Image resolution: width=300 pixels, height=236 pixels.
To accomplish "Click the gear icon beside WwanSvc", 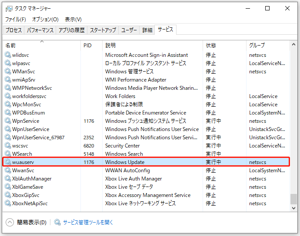I will coord(8,170).
